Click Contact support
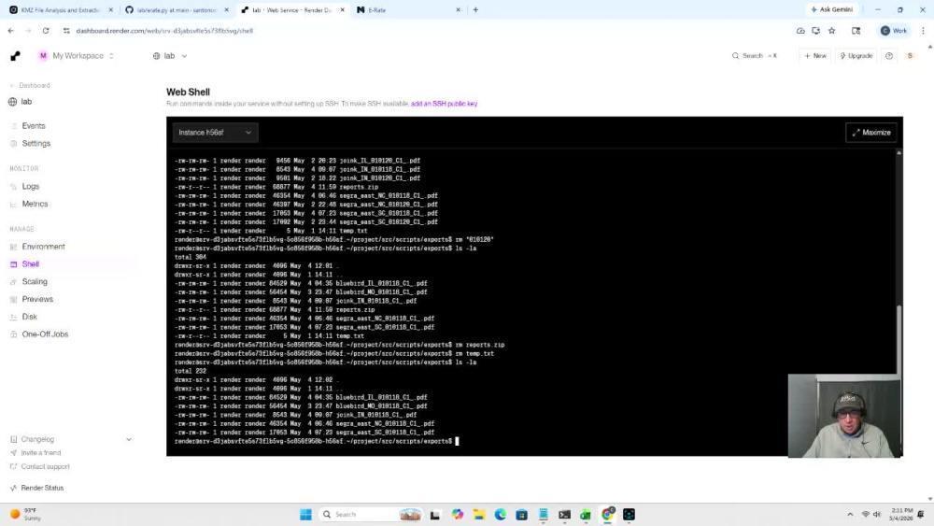This screenshot has width=934, height=526. click(45, 466)
